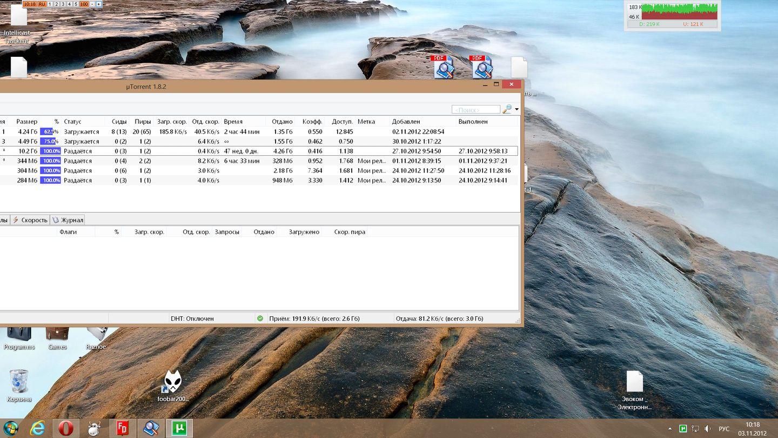Open the volume speaker tray icon
This screenshot has width=778, height=438.
tap(707, 429)
